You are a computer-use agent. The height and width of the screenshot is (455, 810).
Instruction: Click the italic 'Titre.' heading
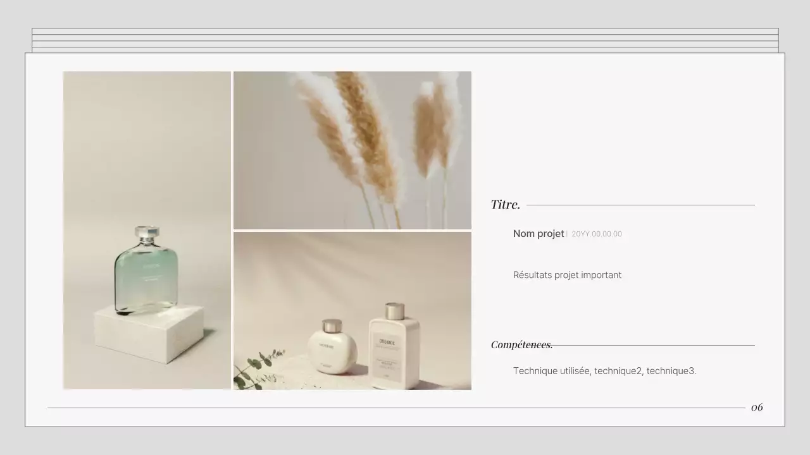point(505,204)
